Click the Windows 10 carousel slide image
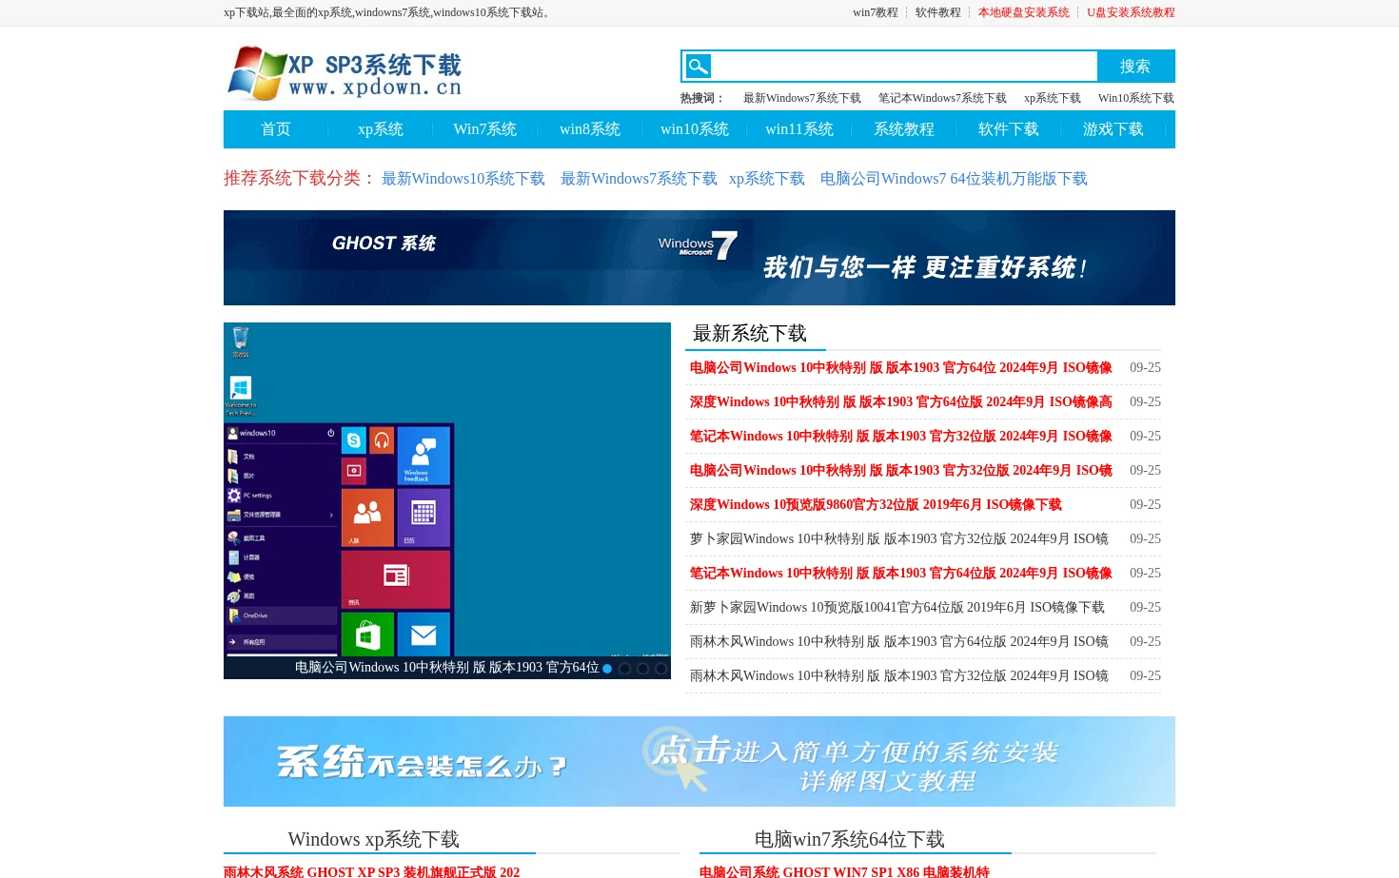The height and width of the screenshot is (878, 1399). [447, 489]
